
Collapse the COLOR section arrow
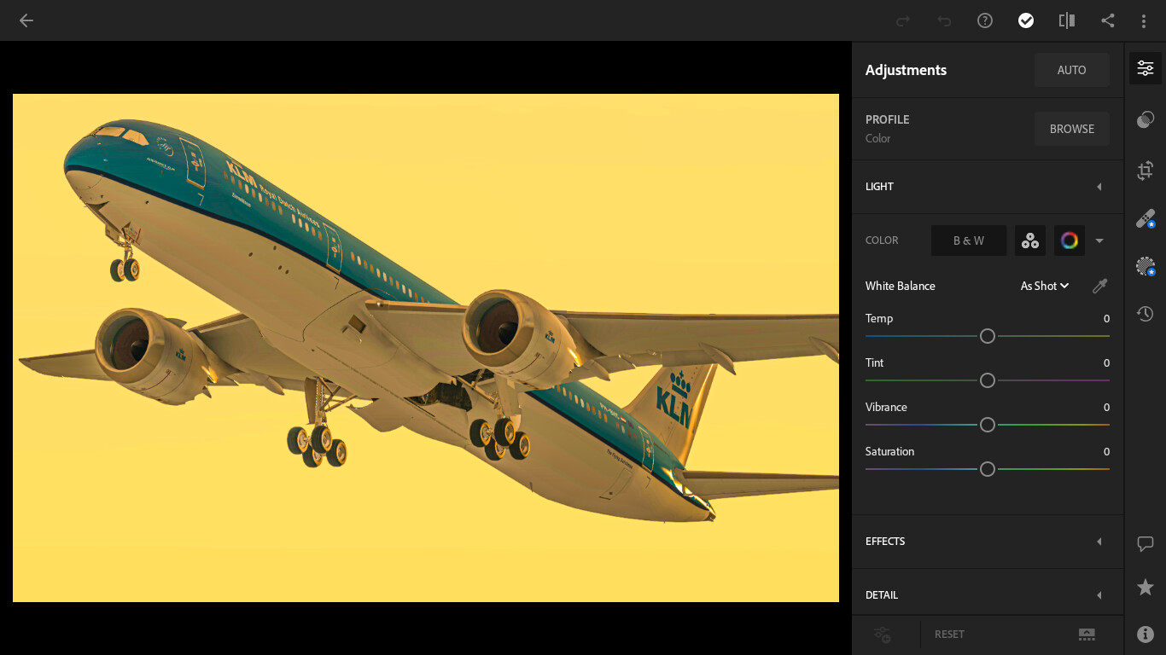click(1099, 241)
